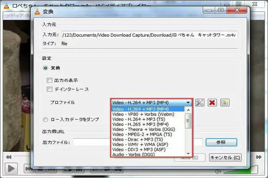Click the キャンセル (C) button

point(225,158)
